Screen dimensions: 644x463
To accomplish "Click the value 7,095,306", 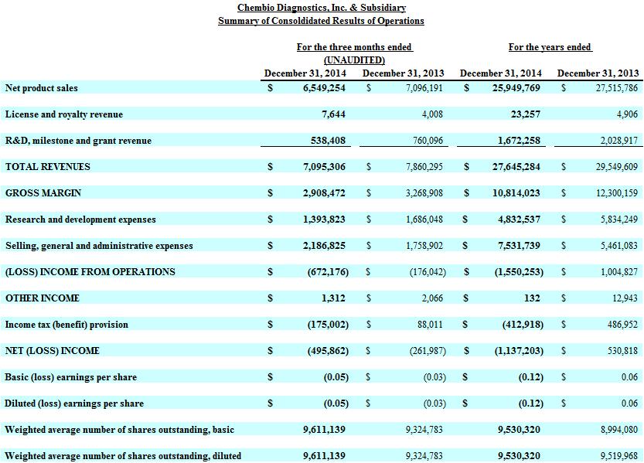I will 324,166.
